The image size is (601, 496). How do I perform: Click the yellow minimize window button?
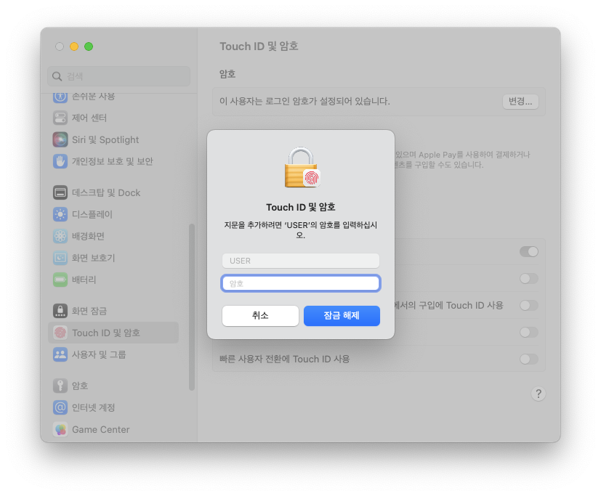[x=74, y=46]
